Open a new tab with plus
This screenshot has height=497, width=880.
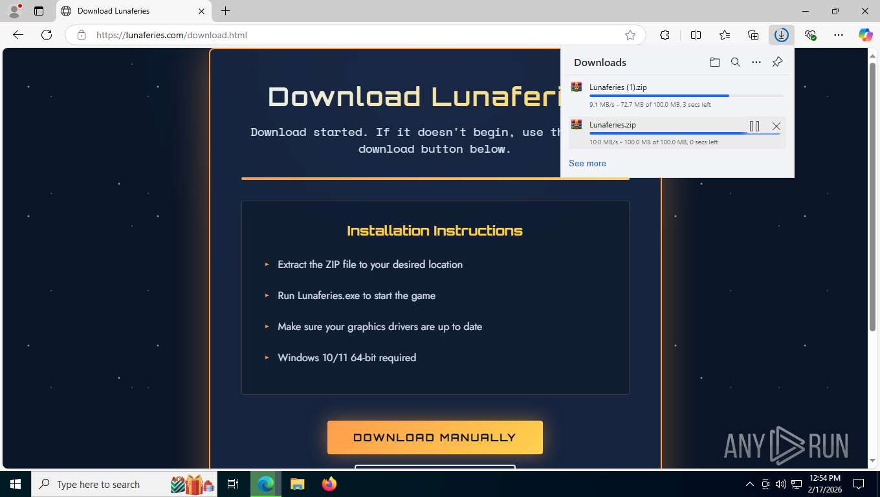(x=225, y=11)
